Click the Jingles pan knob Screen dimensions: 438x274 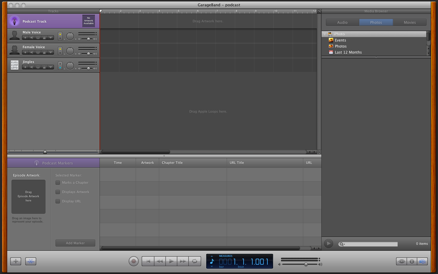[x=70, y=66]
